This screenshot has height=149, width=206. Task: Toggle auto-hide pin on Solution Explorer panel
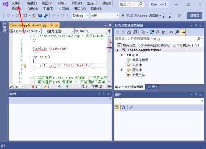point(196,26)
